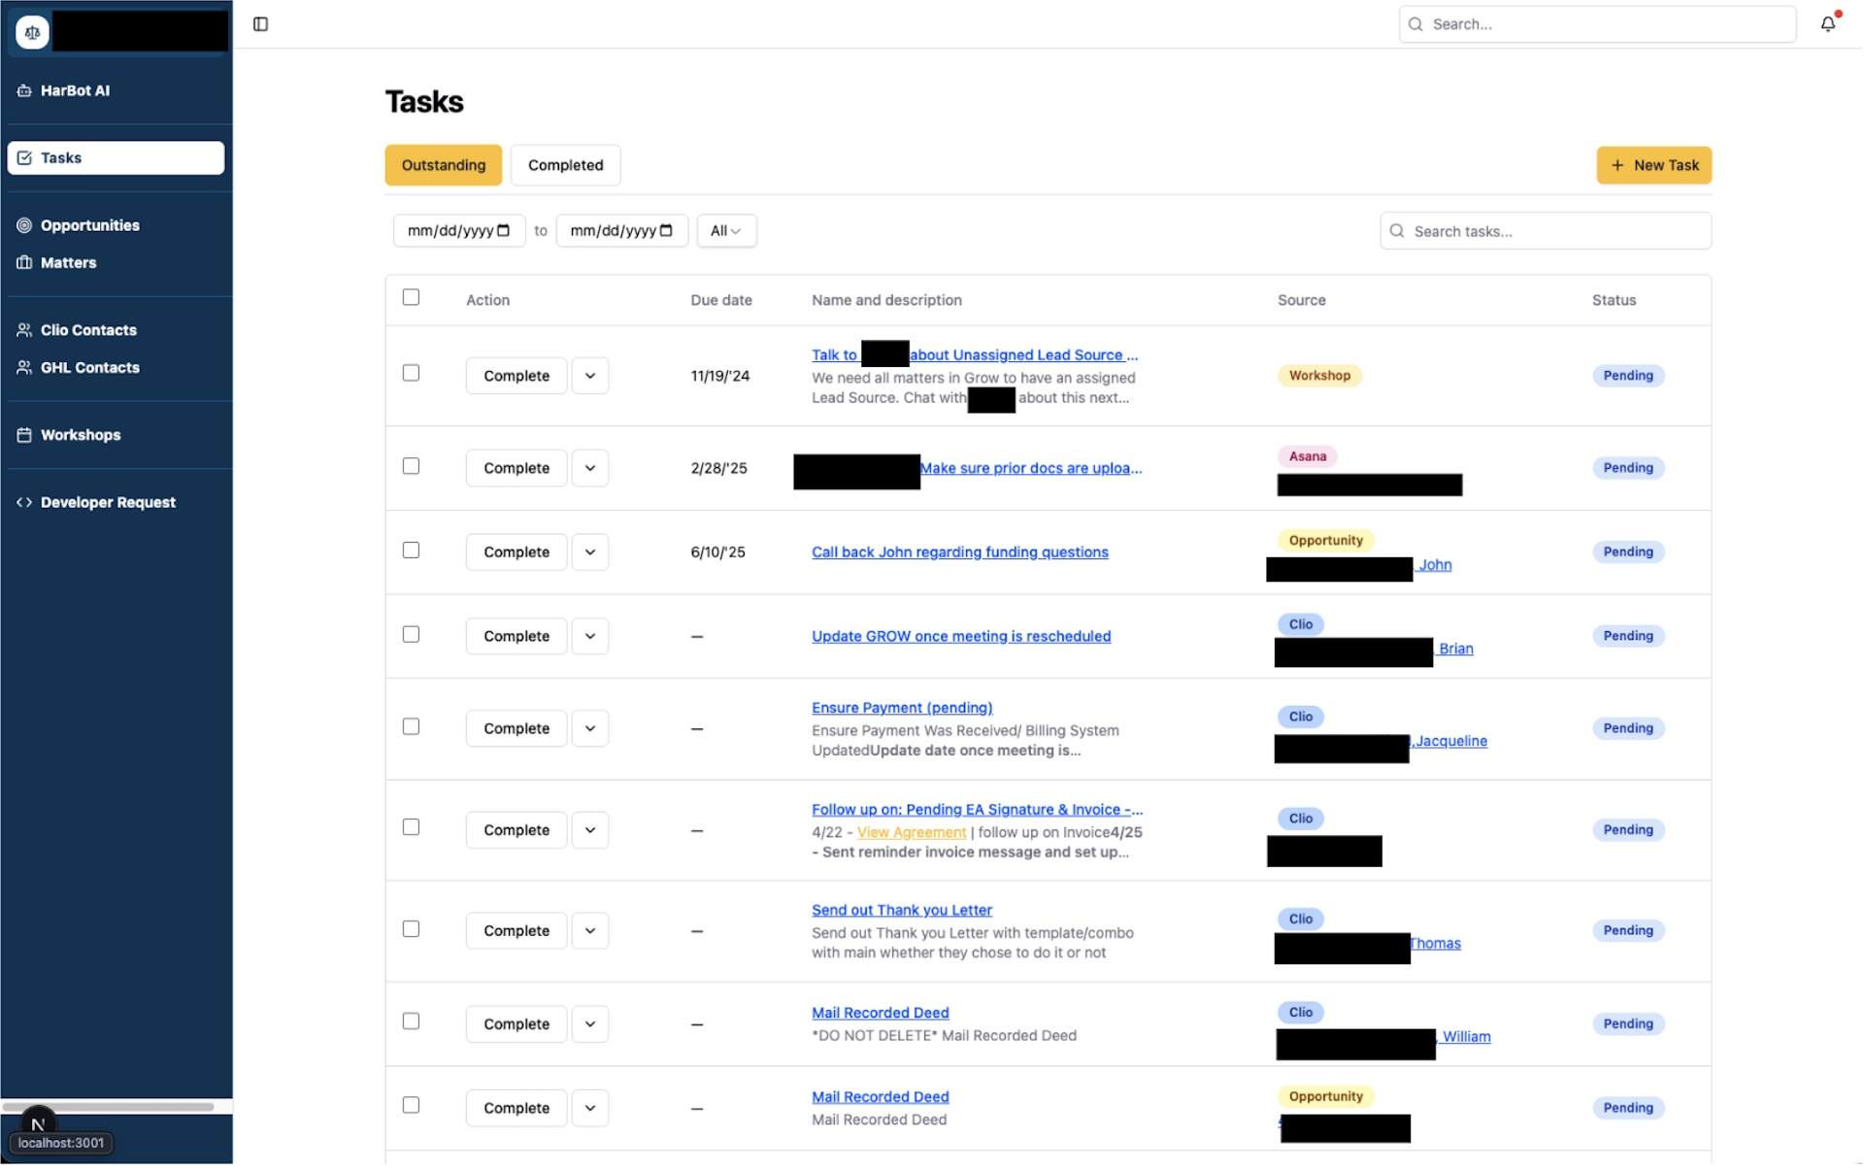Navigate to Workshops
The image size is (1865, 1170).
click(81, 434)
